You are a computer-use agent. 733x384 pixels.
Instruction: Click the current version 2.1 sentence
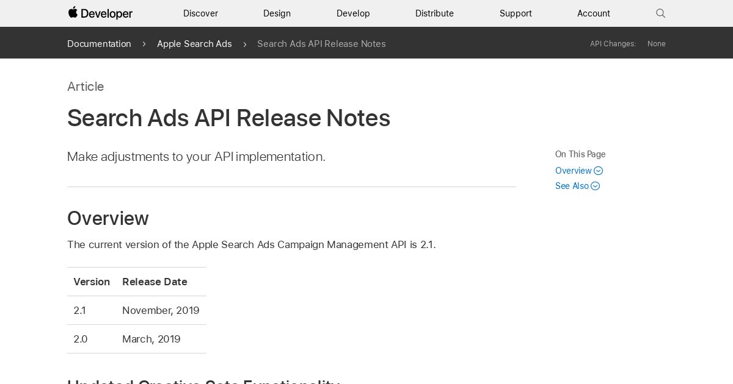[251, 244]
